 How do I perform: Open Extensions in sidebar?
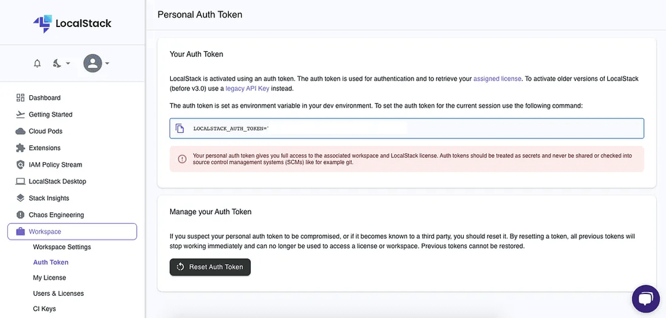pyautogui.click(x=44, y=148)
